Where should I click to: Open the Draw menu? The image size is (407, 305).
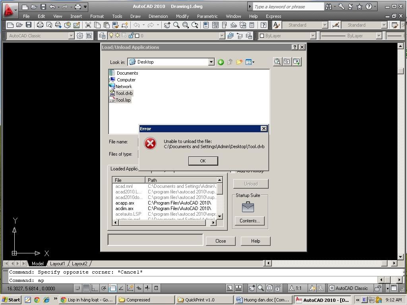135,16
